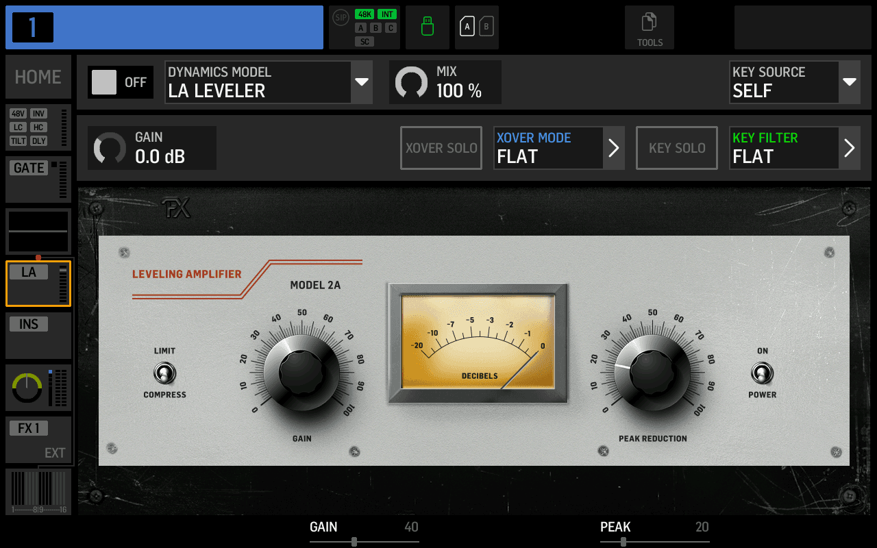Open the LA LEVELER model field
Screen dimensions: 877x548
point(258,82)
